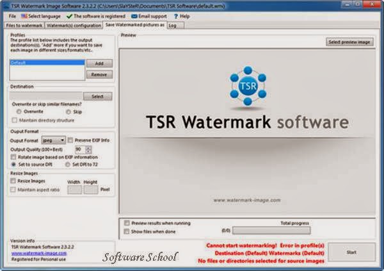Open the Save Watermarked pictures as tab
Screen dimensions: 384x271
[134, 25]
